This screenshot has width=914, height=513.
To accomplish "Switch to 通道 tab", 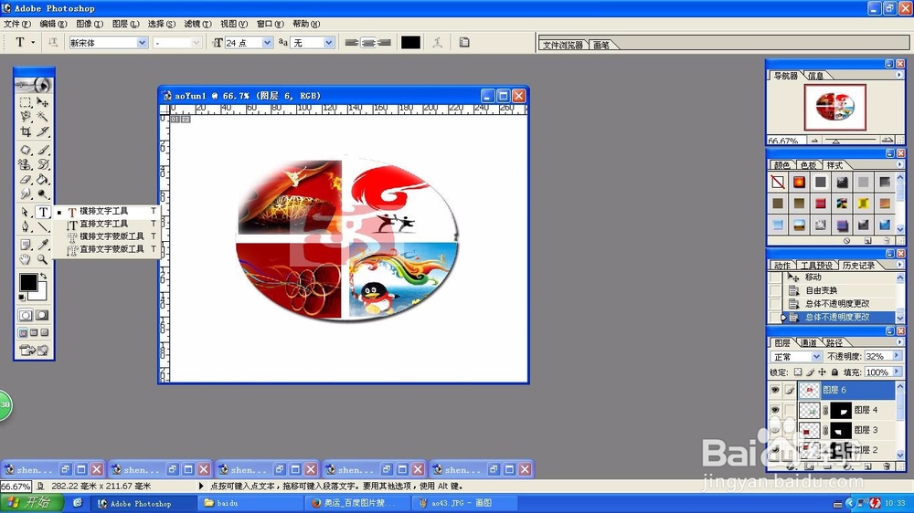I will (809, 342).
